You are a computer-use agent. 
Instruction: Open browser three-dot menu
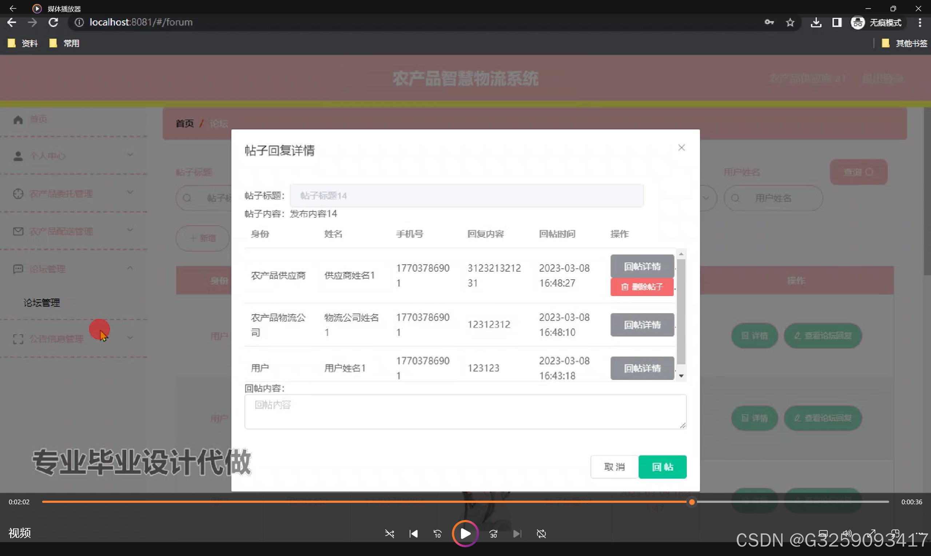[919, 23]
